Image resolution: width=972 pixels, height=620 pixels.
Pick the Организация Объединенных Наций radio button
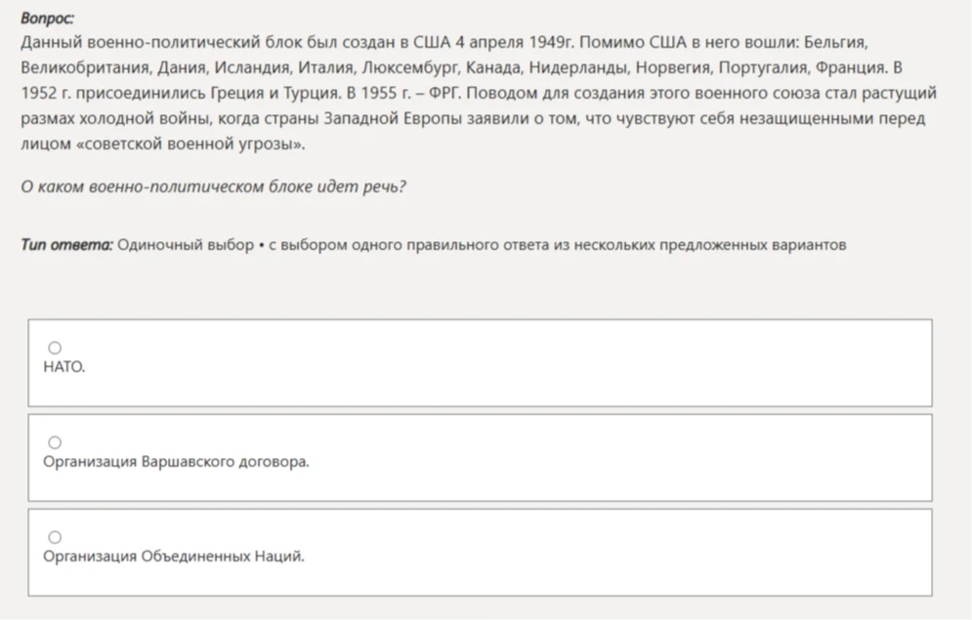tap(55, 537)
